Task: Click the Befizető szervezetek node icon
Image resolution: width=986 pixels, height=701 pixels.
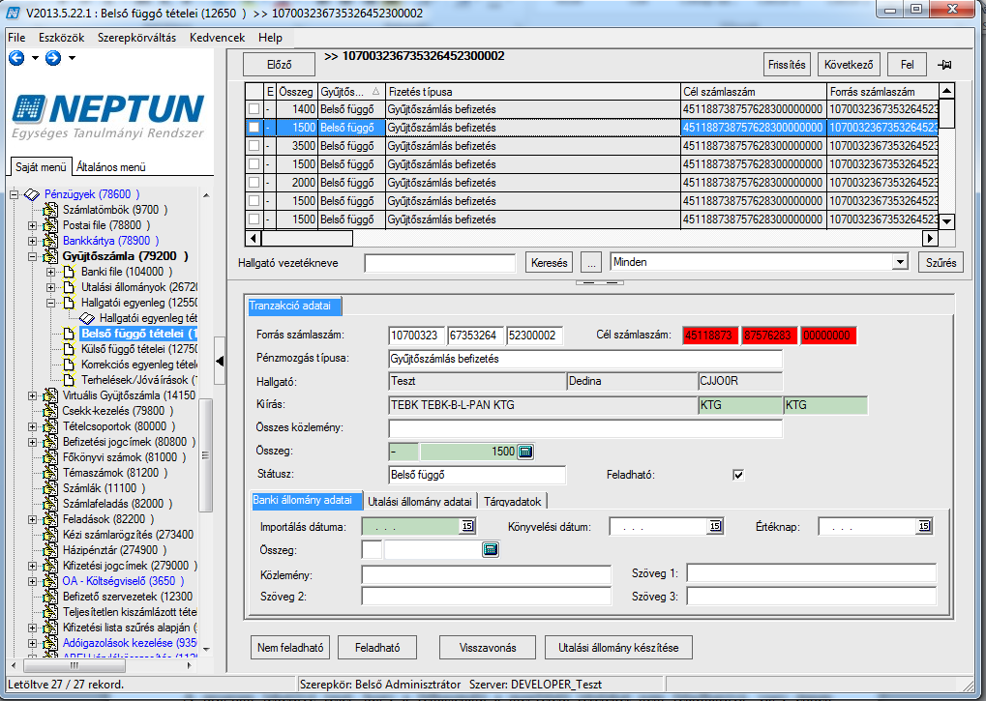Action: click(50, 597)
